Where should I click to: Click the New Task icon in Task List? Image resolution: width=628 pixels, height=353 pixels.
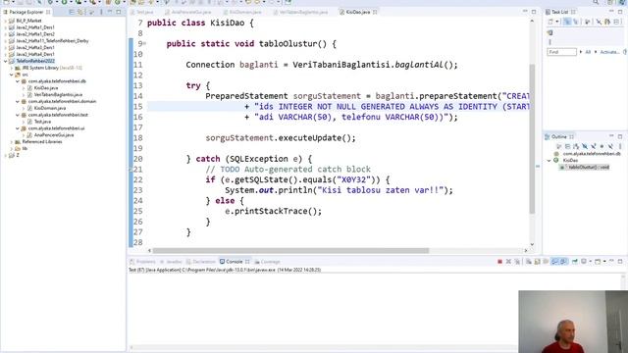pos(551,22)
